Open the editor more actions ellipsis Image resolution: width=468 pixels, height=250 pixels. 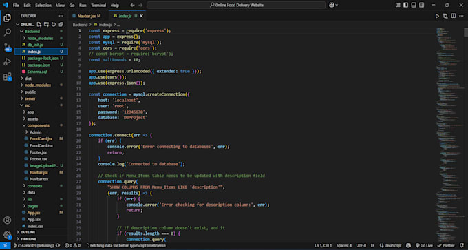461,16
